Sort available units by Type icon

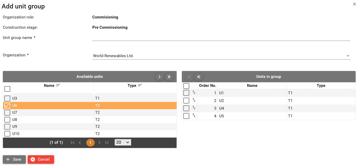[140, 86]
